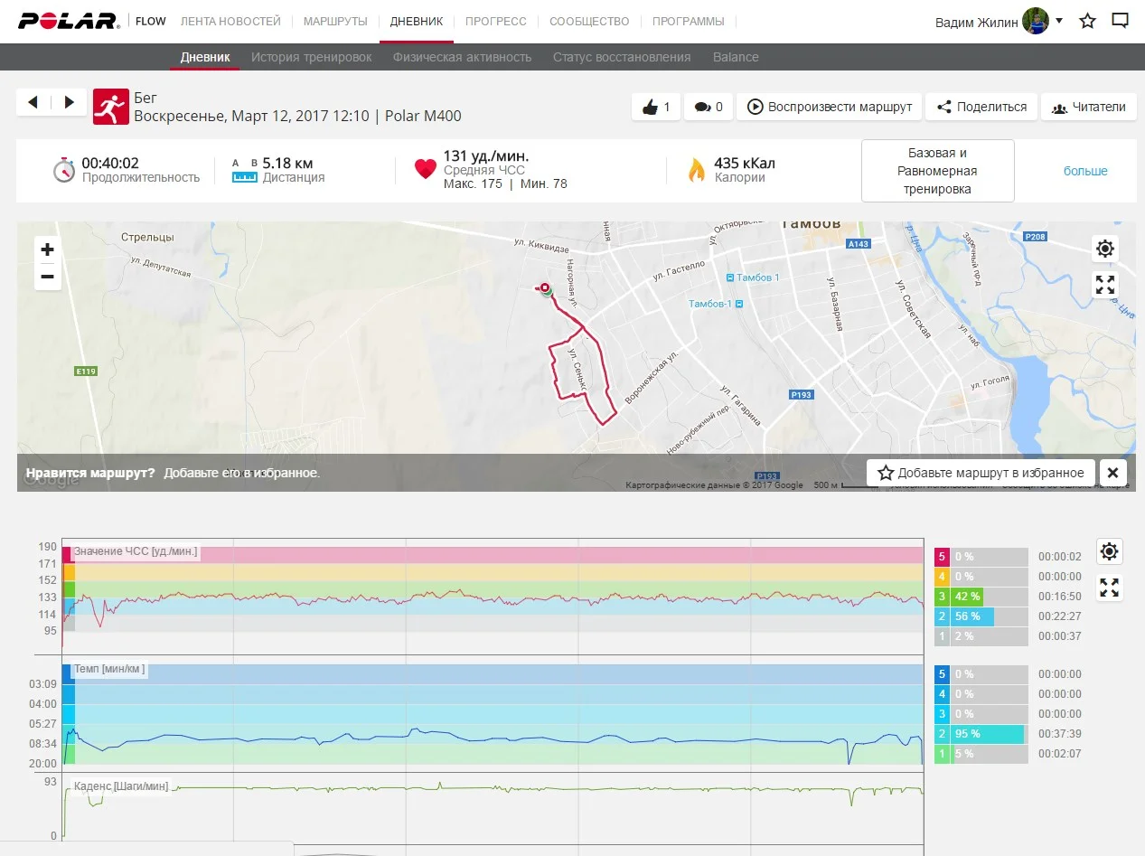Go to previous training with left arrow

point(33,102)
